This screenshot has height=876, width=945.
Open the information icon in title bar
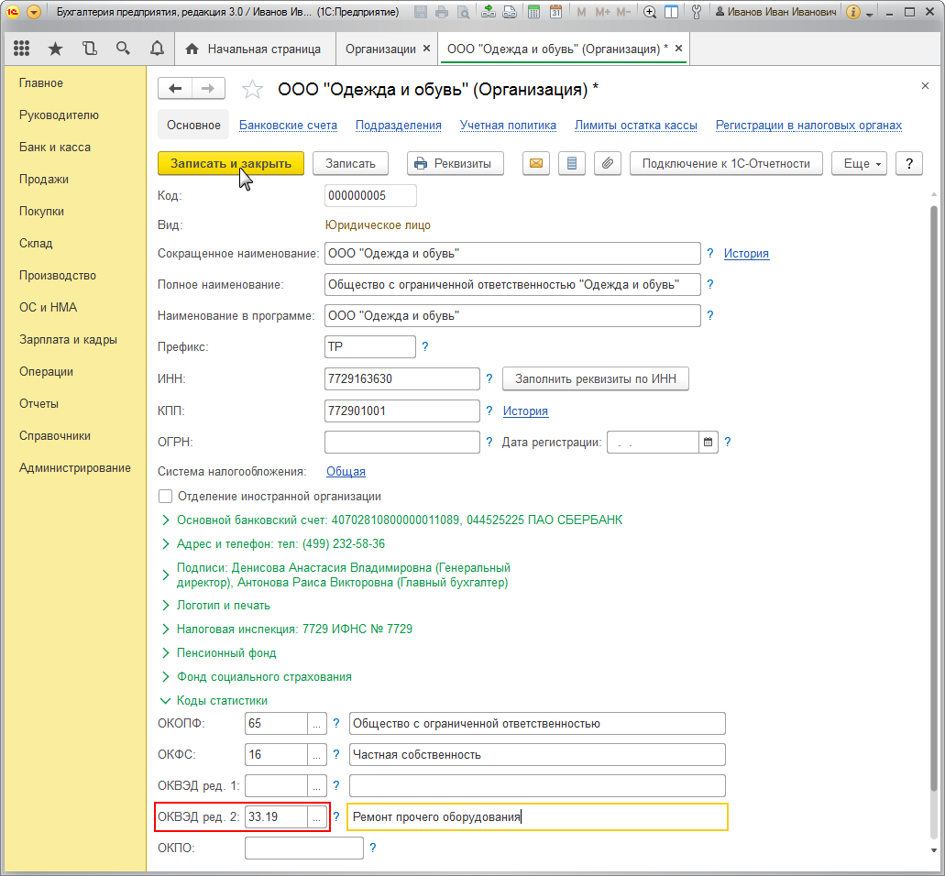852,12
